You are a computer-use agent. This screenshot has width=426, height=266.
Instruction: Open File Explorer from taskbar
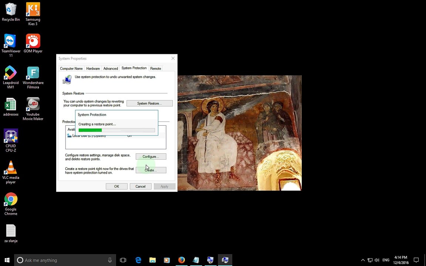(152, 260)
